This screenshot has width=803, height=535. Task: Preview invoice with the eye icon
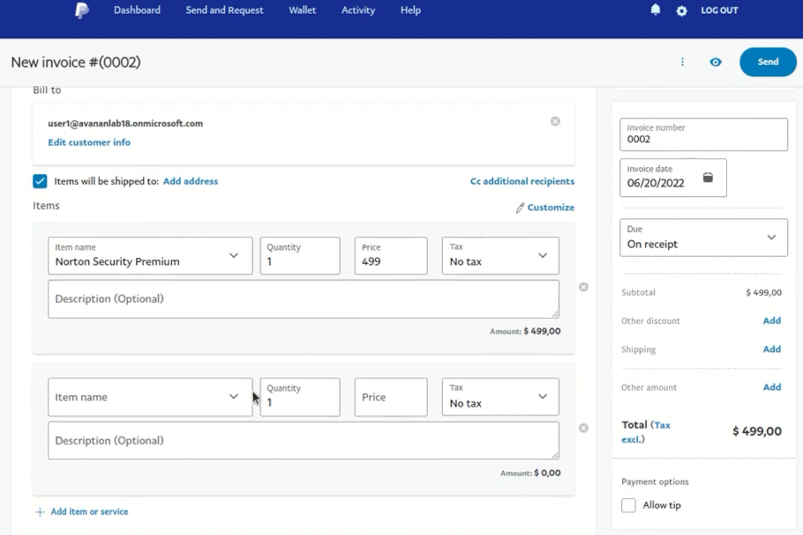click(x=715, y=62)
